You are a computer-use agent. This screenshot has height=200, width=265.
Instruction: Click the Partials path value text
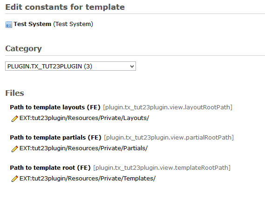point(83,148)
